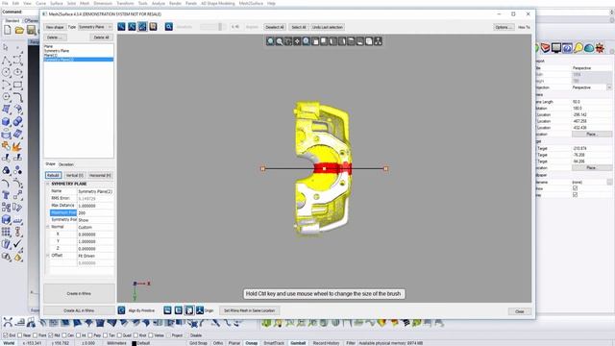Click the yellow lightbulb icon in Rhino right toolbar
Screen dimensions: 615x346
pyautogui.click(x=578, y=48)
